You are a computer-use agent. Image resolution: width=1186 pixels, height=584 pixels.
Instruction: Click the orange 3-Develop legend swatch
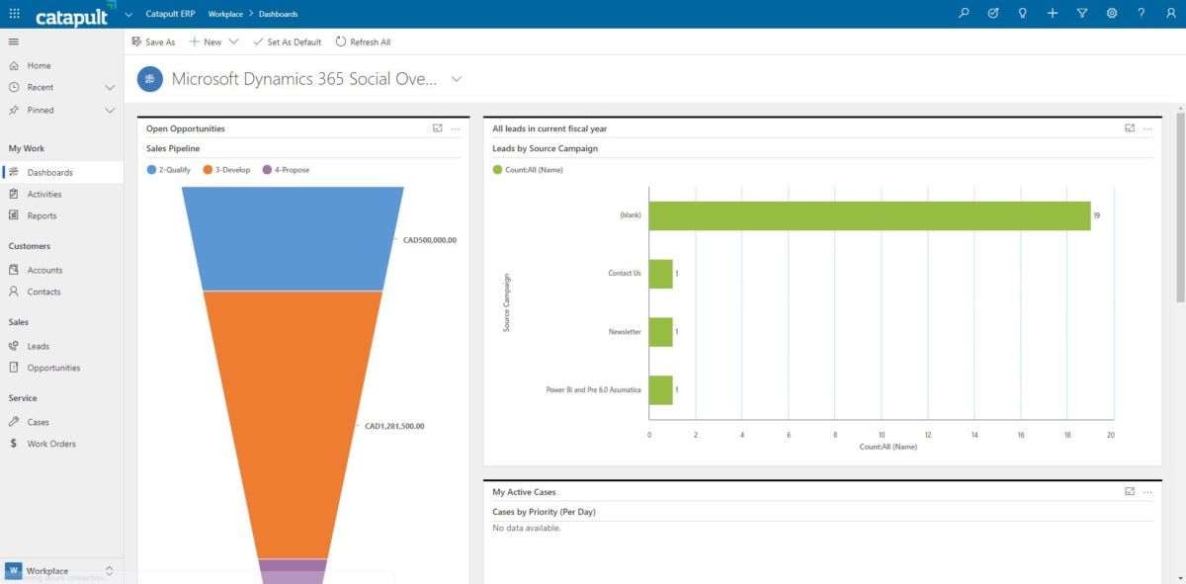[x=209, y=170]
